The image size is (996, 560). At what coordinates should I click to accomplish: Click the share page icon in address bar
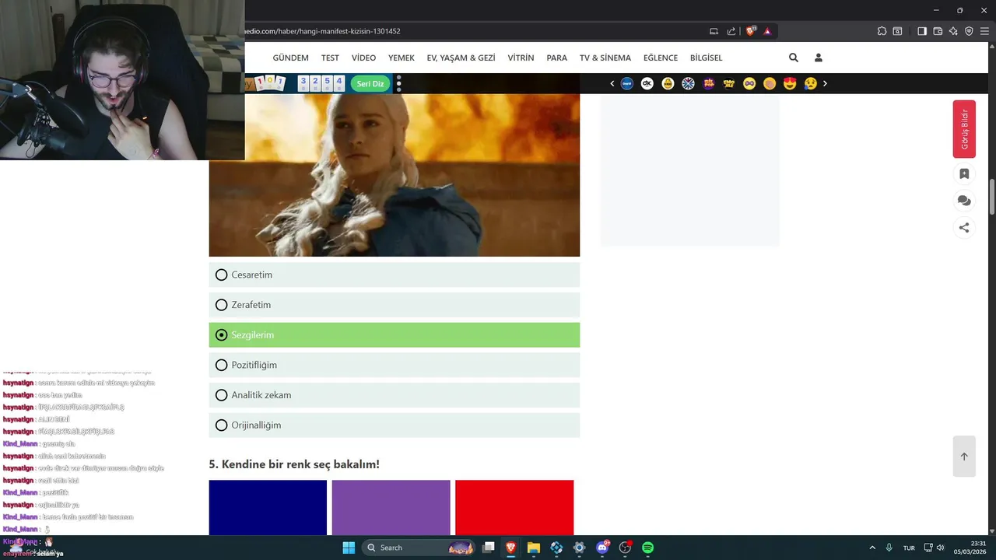[731, 31]
